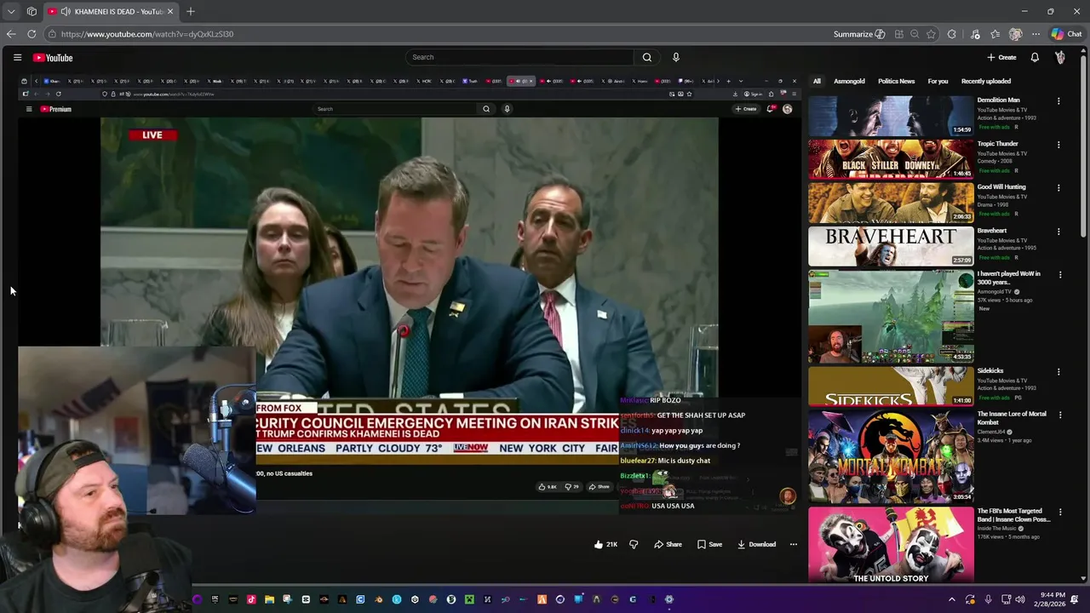Go to the YouTube home logo

click(53, 57)
